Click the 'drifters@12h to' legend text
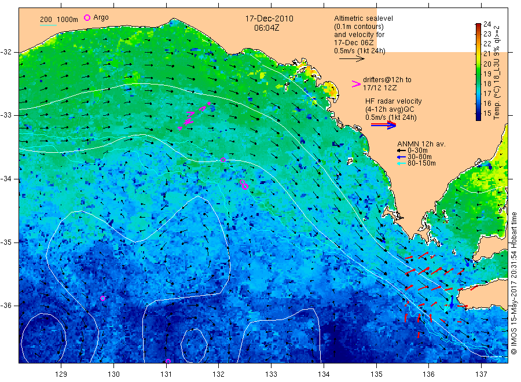The image size is (521, 382). tap(387, 80)
